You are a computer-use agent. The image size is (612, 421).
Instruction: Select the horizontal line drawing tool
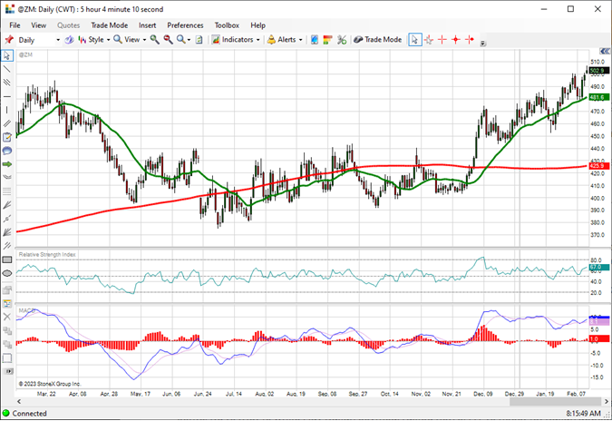pyautogui.click(x=7, y=96)
